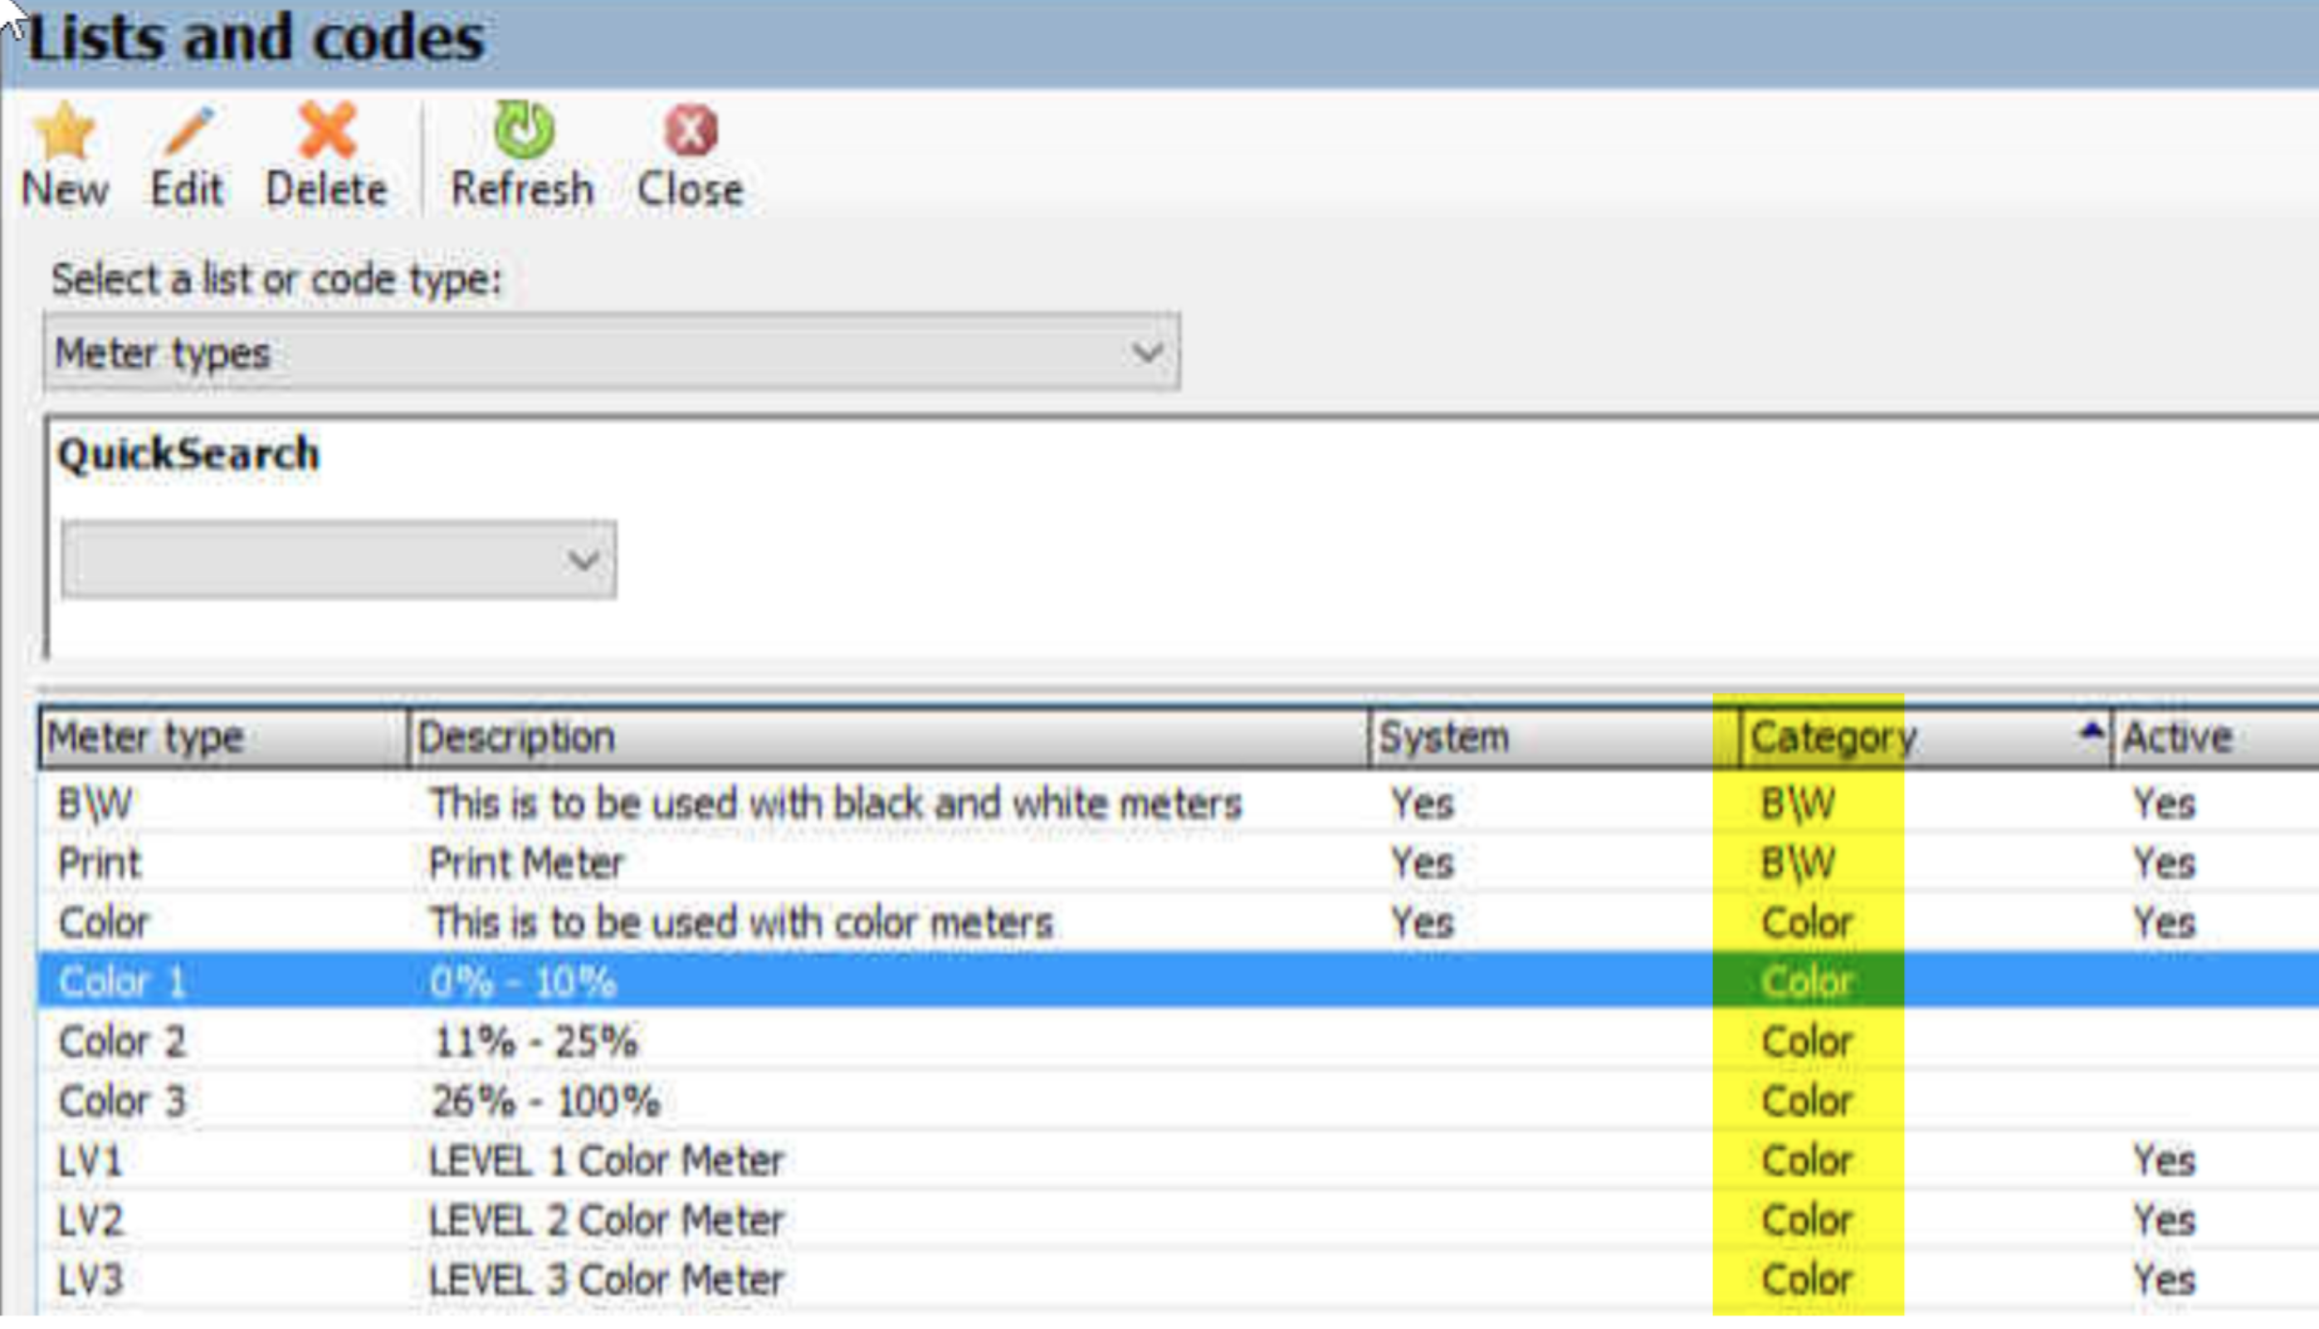Click the red Close icon
This screenshot has height=1329, width=2319.
click(691, 131)
